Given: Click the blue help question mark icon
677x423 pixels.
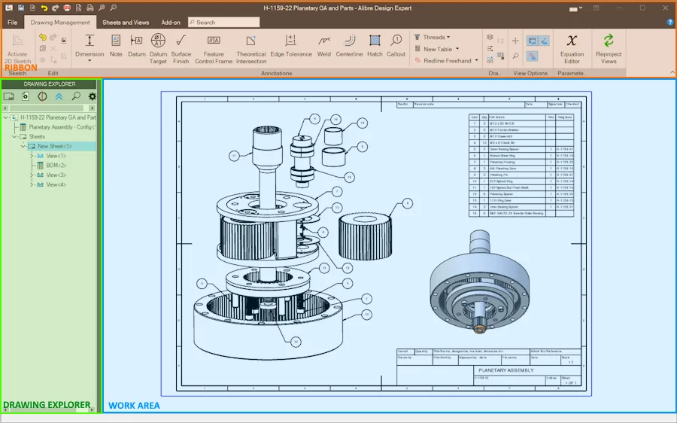Looking at the screenshot, I should [670, 22].
